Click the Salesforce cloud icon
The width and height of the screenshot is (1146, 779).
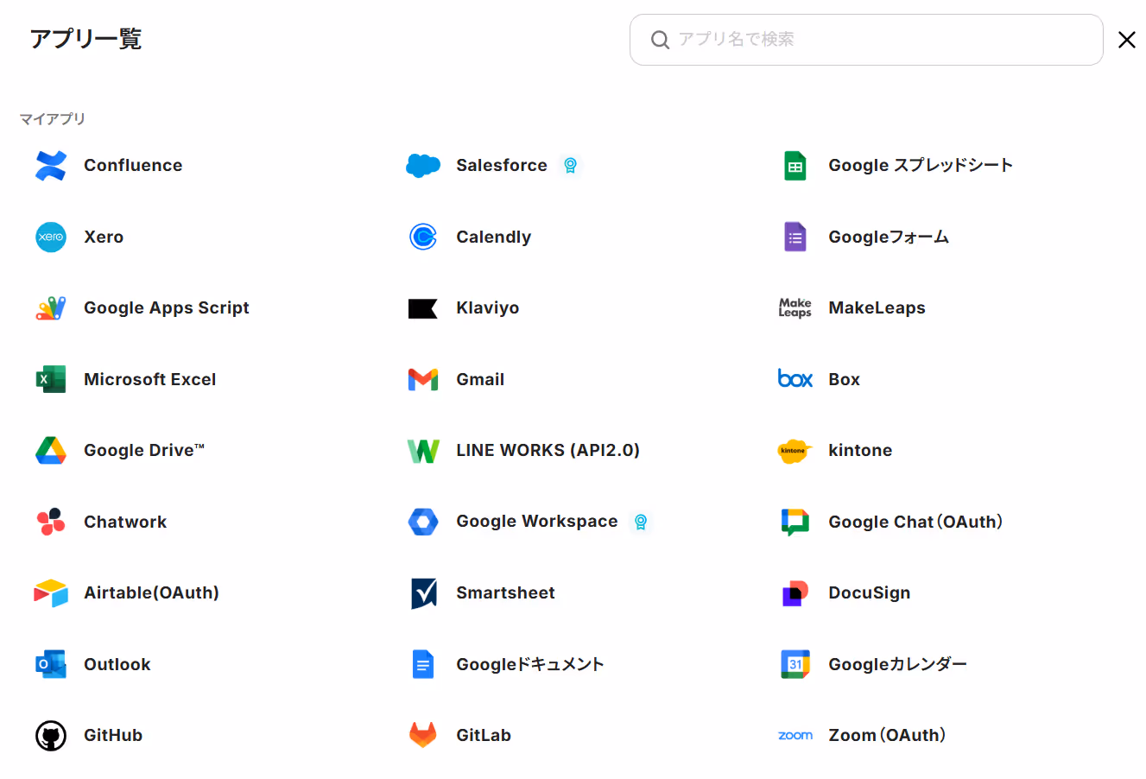coord(423,166)
